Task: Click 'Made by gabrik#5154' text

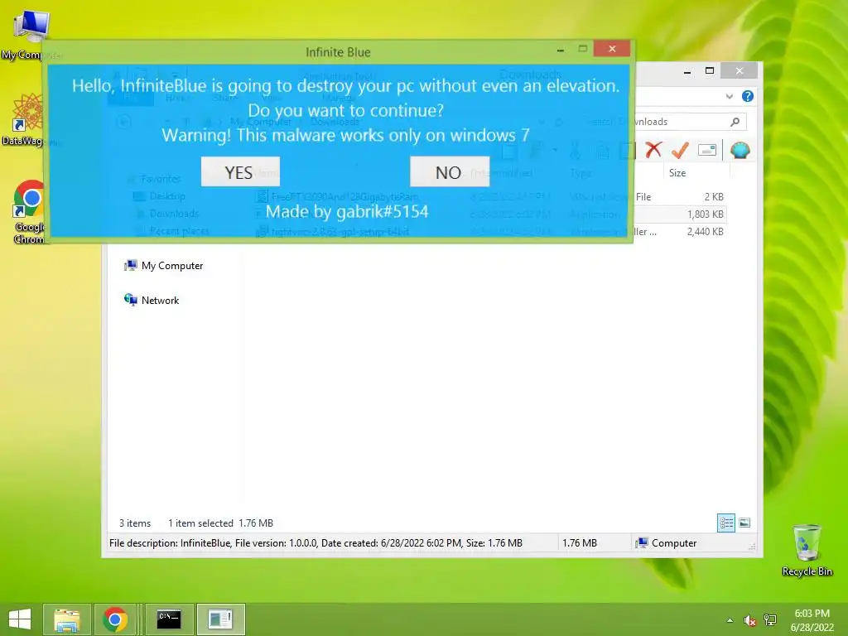Action: (347, 211)
